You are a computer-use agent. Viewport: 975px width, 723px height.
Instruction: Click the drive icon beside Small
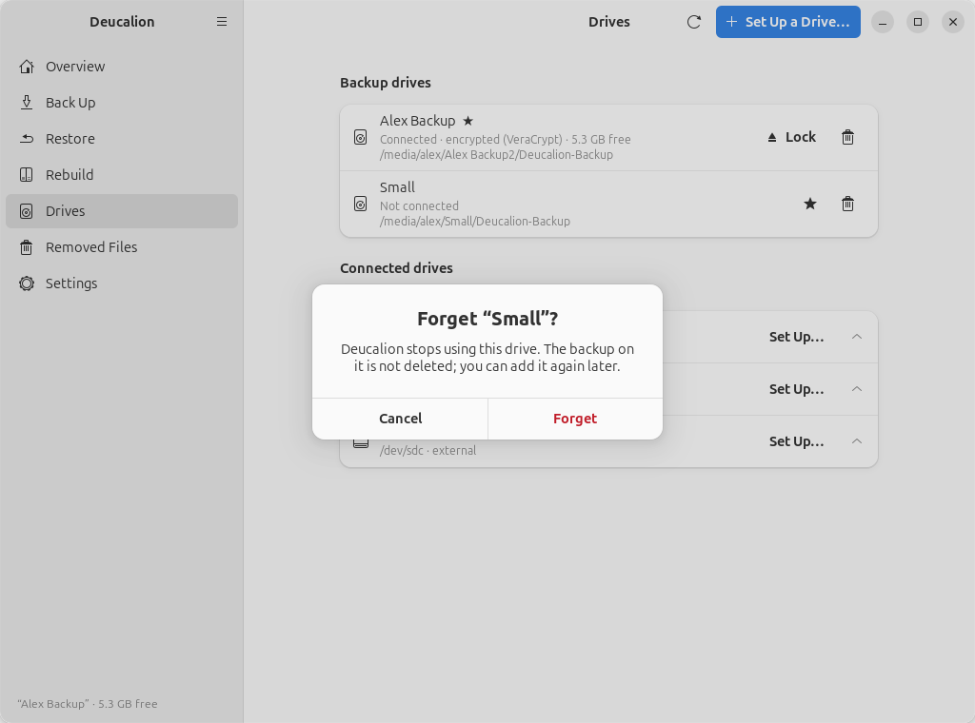tap(360, 204)
